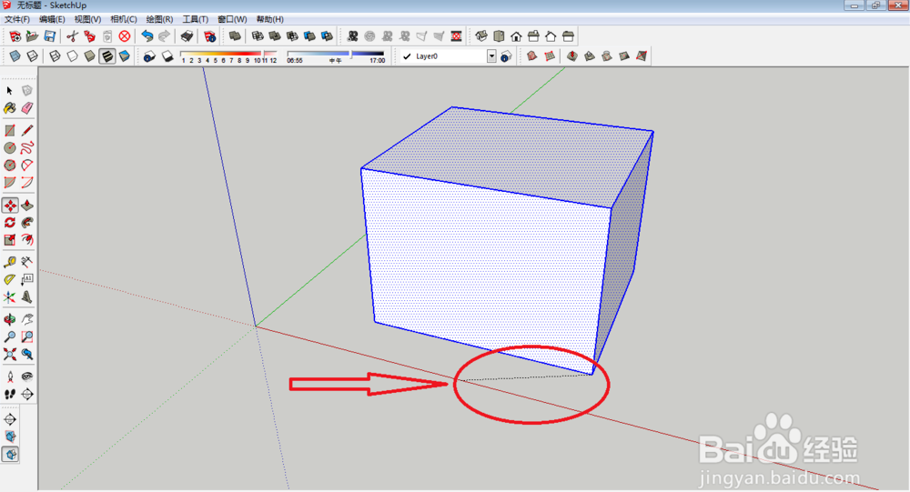The image size is (910, 492).
Task: Select the Circle drawing tool
Action: (9, 148)
